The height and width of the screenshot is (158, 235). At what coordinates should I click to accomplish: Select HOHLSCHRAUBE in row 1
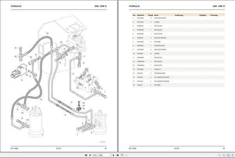tap(160, 18)
